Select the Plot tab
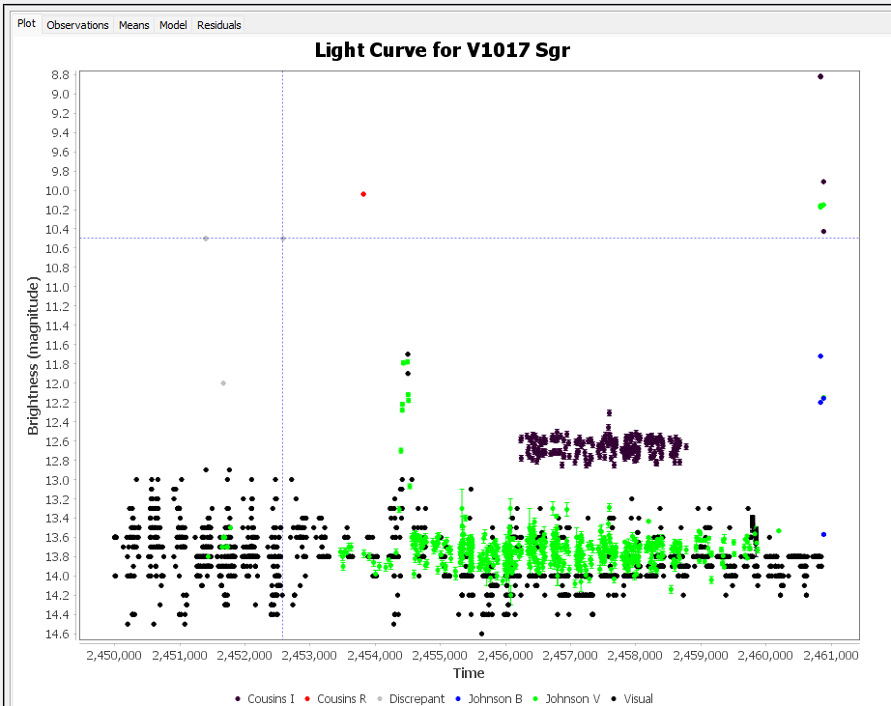 click(26, 24)
